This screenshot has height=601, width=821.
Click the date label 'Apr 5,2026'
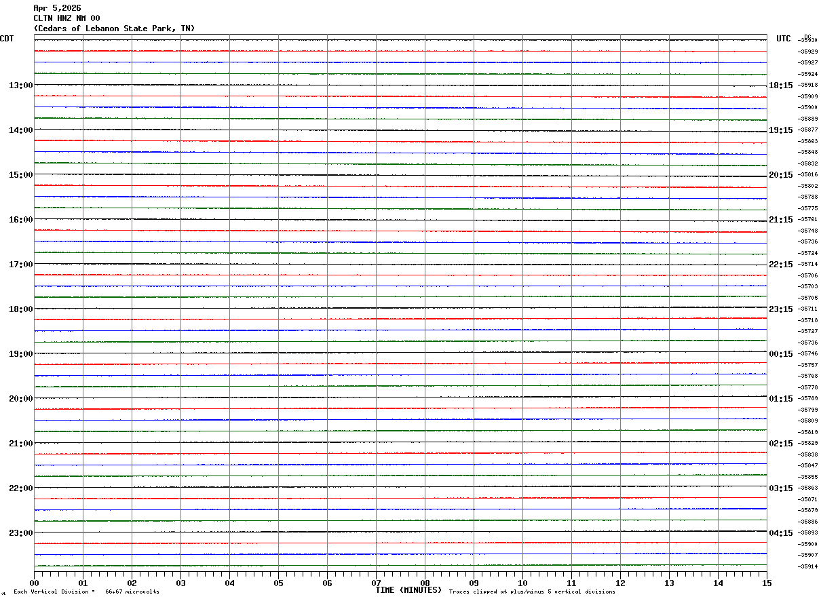(57, 8)
